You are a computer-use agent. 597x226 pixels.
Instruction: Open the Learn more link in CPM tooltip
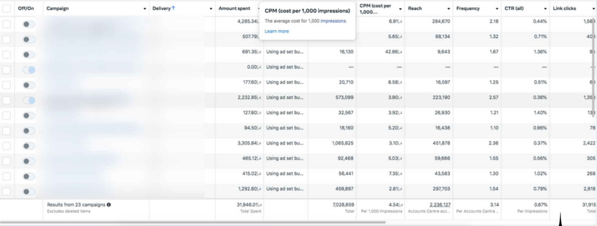277,31
